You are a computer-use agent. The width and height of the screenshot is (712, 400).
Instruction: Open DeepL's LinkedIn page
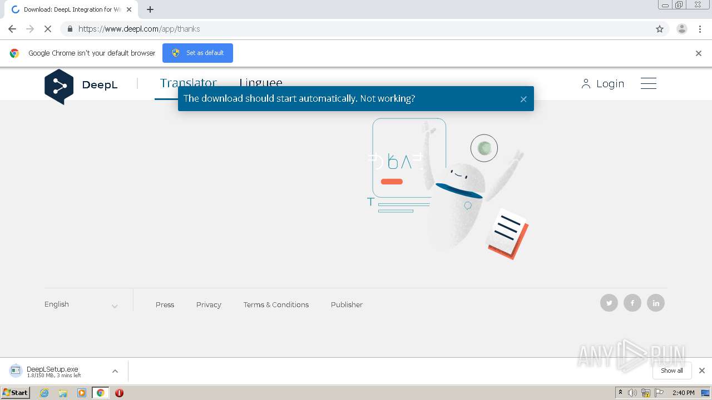[x=656, y=303]
